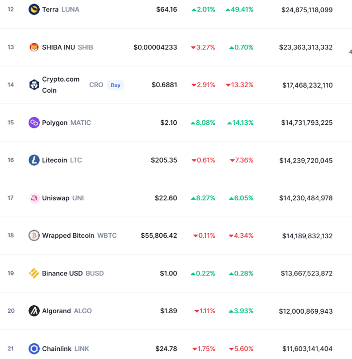
Task: Click the Buy button next to CRO
Action: coord(116,85)
